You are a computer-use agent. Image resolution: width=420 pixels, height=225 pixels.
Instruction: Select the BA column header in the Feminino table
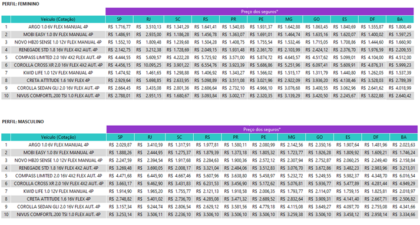[x=400, y=19]
